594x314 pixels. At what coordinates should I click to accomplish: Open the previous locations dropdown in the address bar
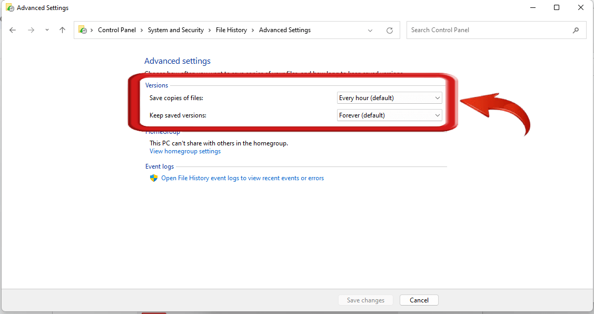[370, 30]
